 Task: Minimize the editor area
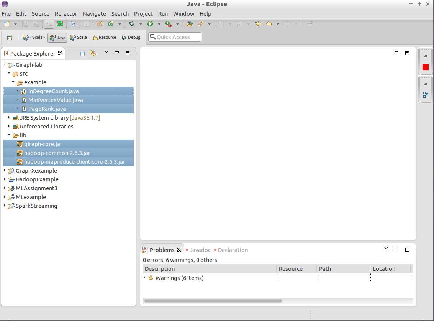[x=396, y=52]
